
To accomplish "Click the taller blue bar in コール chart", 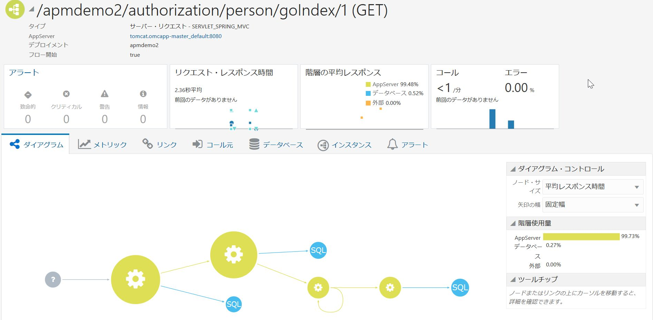I will (492, 119).
